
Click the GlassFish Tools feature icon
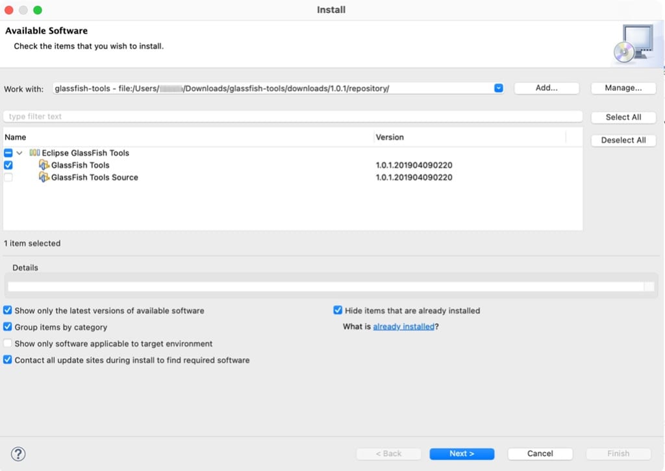44,165
